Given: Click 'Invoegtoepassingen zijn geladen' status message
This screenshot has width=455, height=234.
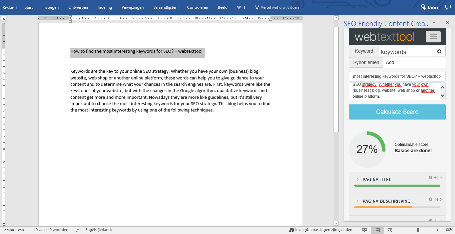Looking at the screenshot, I should (321, 230).
